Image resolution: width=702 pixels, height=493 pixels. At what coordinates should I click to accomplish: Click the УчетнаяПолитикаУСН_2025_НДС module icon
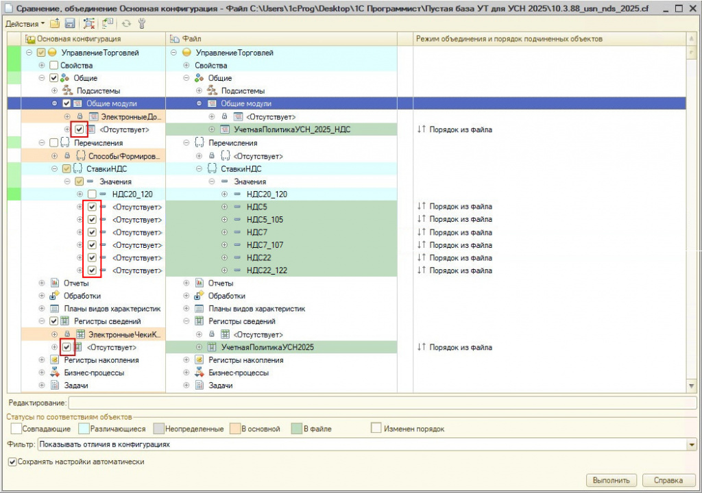223,129
